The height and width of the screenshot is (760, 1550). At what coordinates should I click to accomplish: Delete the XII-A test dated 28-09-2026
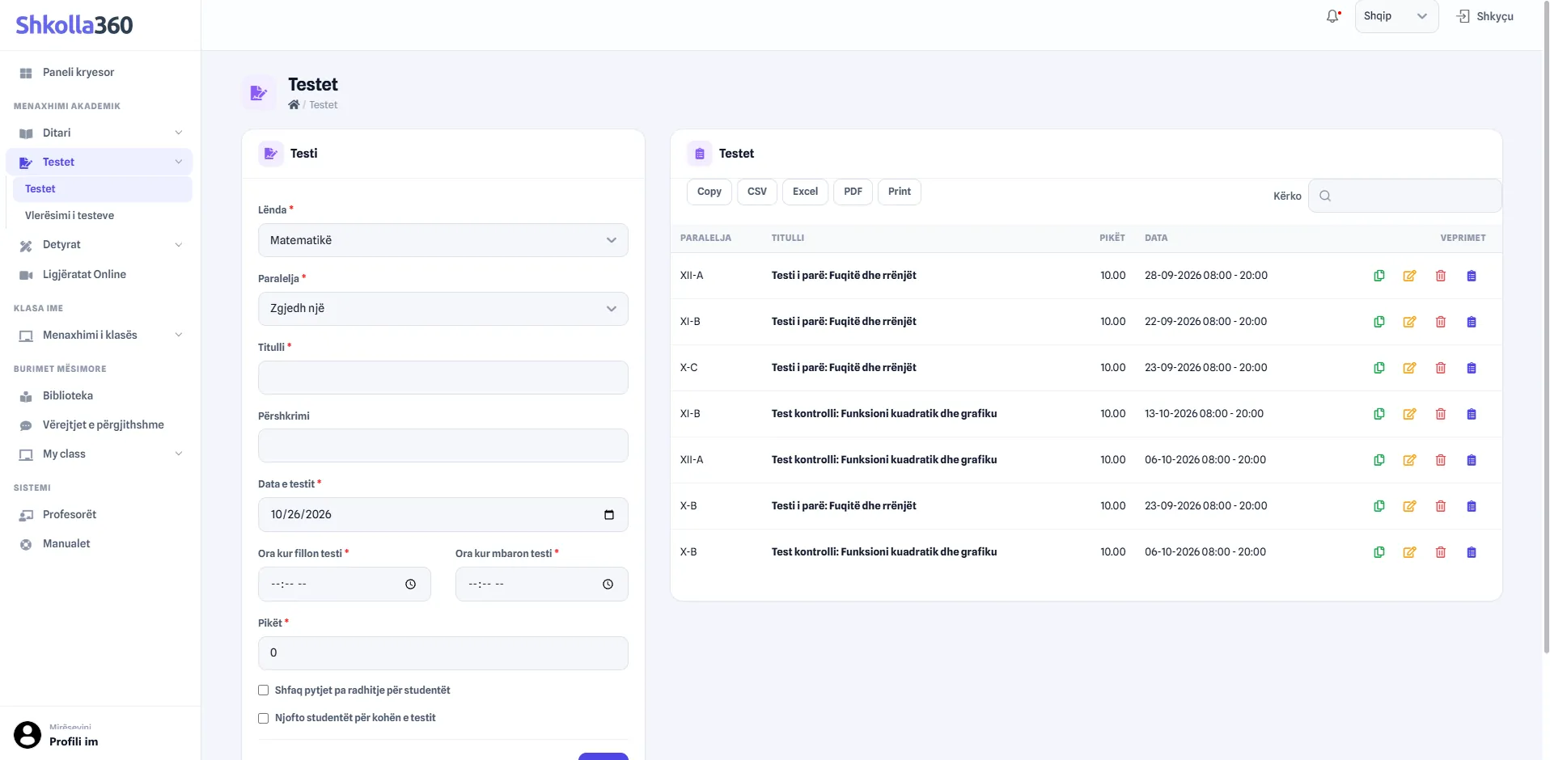point(1441,276)
